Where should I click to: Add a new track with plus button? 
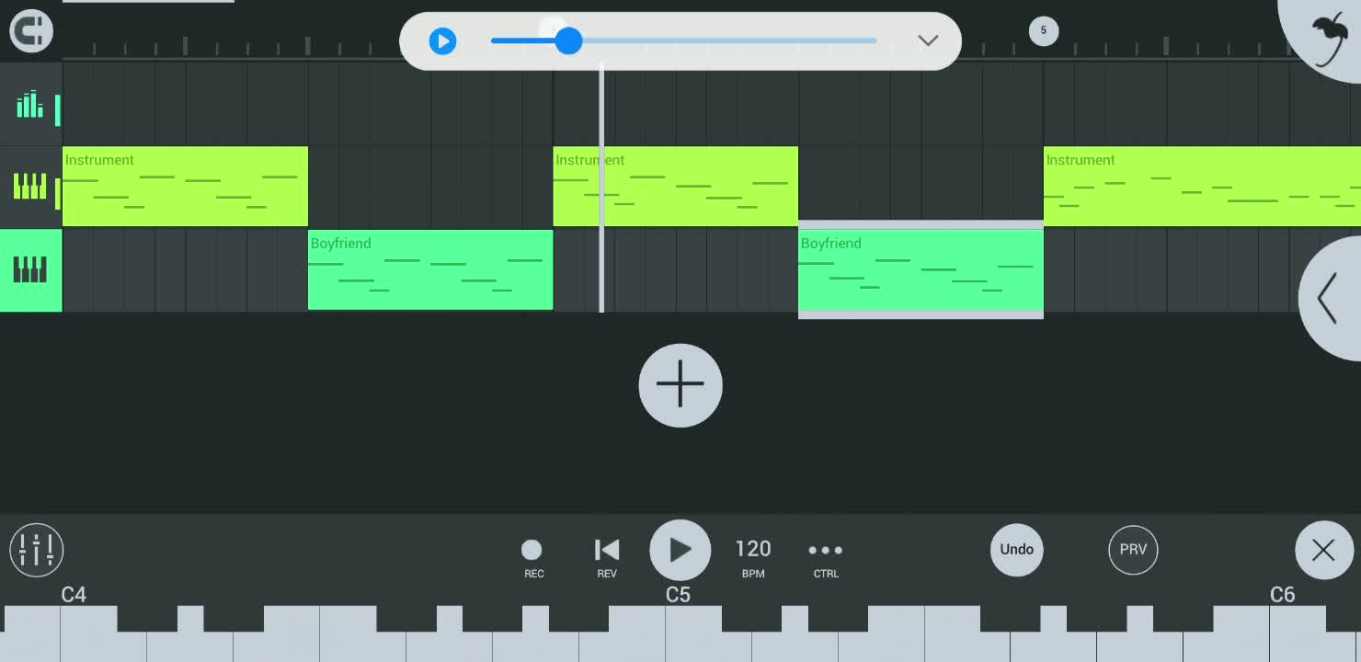click(680, 385)
